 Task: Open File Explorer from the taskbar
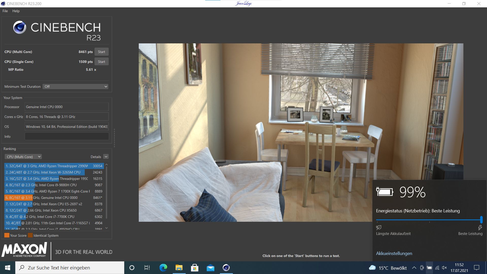(179, 268)
